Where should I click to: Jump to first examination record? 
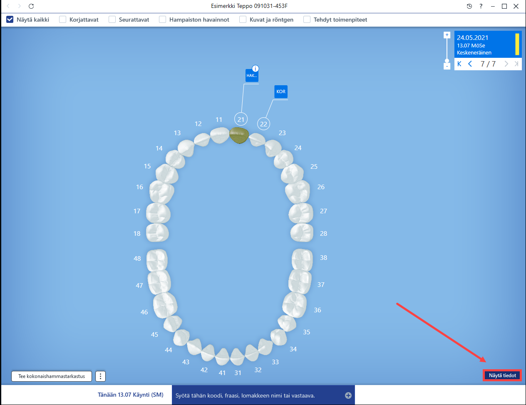click(459, 64)
